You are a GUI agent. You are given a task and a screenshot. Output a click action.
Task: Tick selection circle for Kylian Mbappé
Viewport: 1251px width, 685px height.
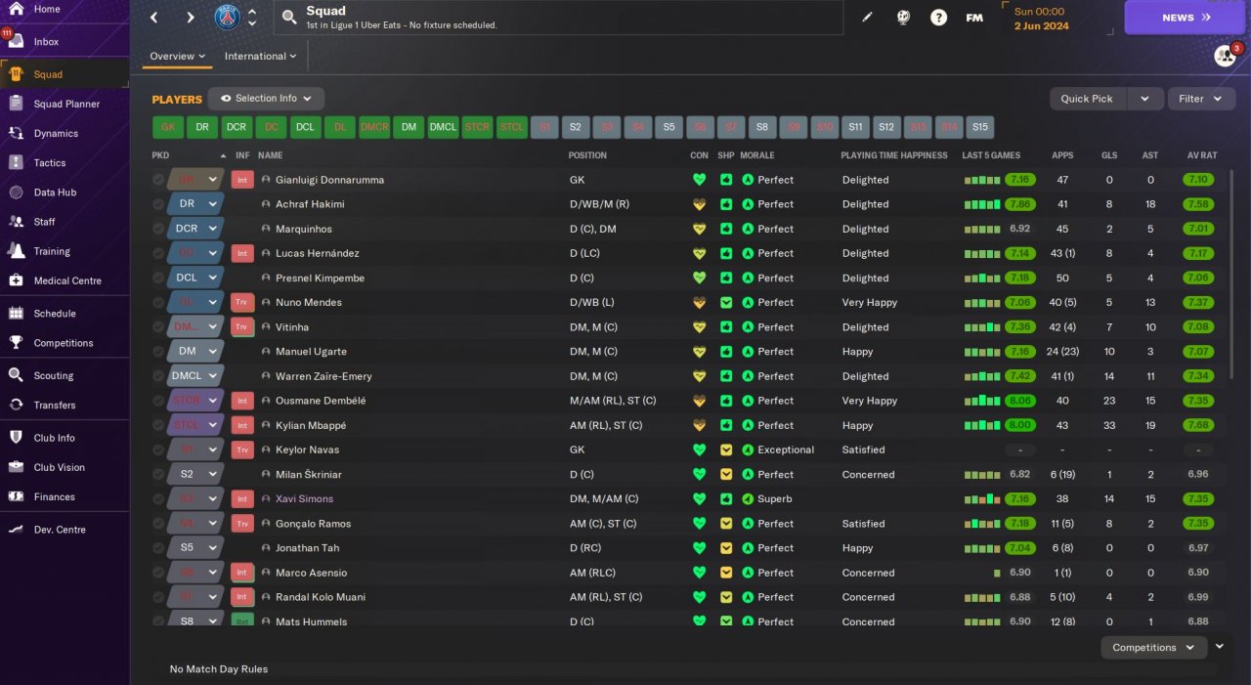[158, 425]
